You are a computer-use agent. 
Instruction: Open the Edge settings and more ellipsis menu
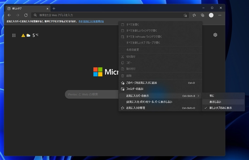pyautogui.click(x=220, y=15)
